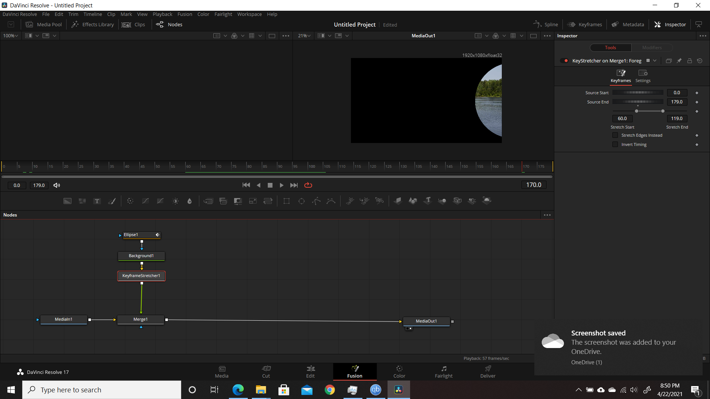Open left viewer 100% zoom dropdown
The width and height of the screenshot is (710, 399).
[11, 36]
